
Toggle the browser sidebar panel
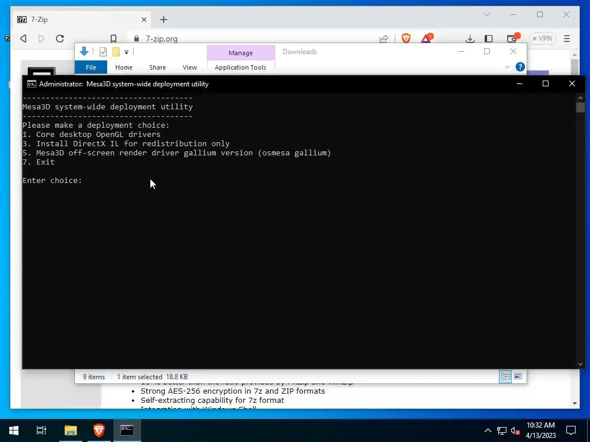[489, 39]
